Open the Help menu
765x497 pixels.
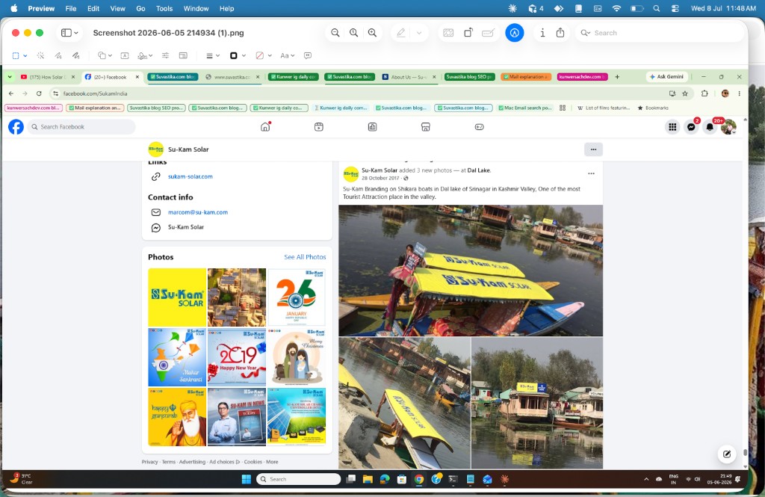point(227,8)
